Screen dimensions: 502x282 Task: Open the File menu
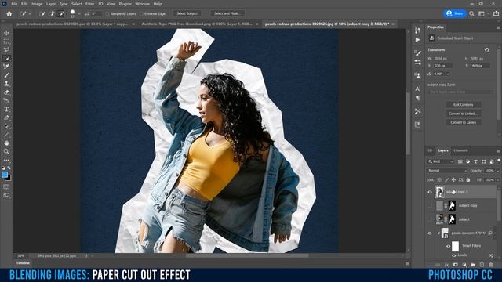pyautogui.click(x=14, y=4)
